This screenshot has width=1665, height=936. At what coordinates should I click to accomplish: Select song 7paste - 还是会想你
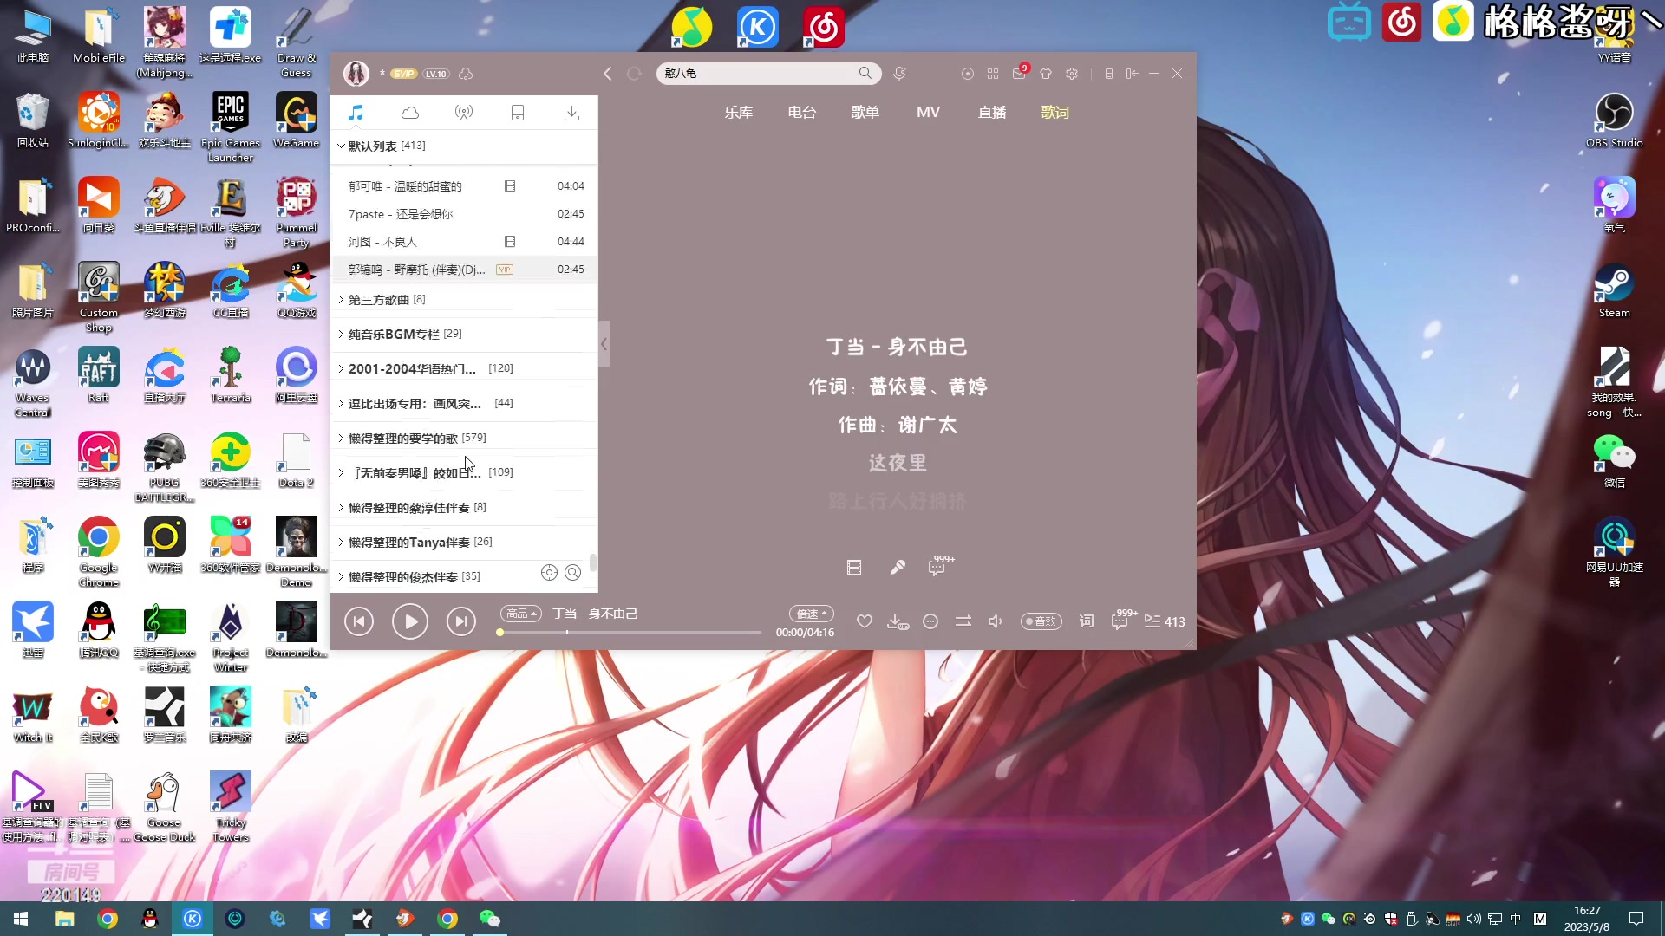[464, 214]
